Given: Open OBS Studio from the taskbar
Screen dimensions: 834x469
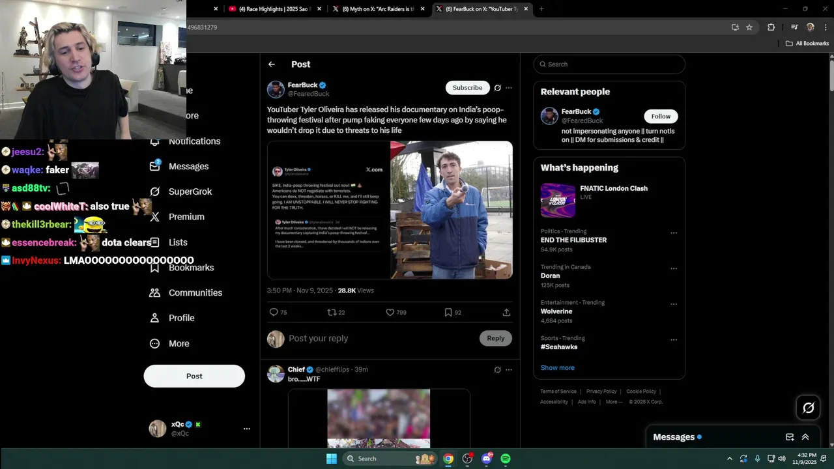Looking at the screenshot, I should pyautogui.click(x=467, y=459).
